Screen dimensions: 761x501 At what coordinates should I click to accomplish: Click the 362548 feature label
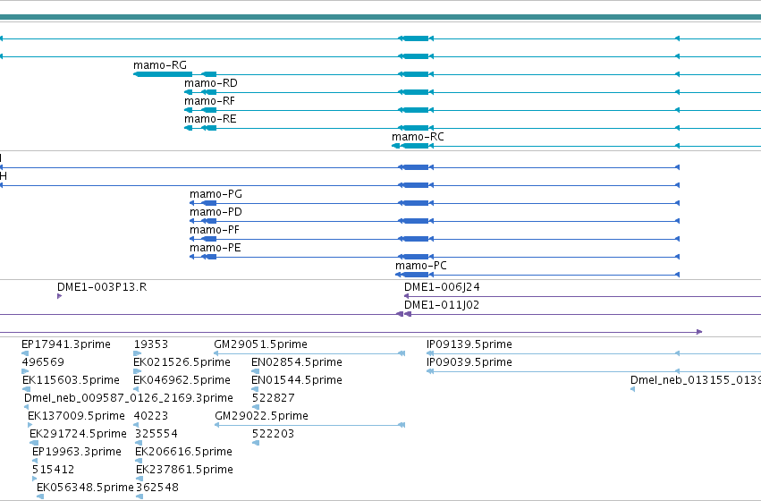point(157,488)
